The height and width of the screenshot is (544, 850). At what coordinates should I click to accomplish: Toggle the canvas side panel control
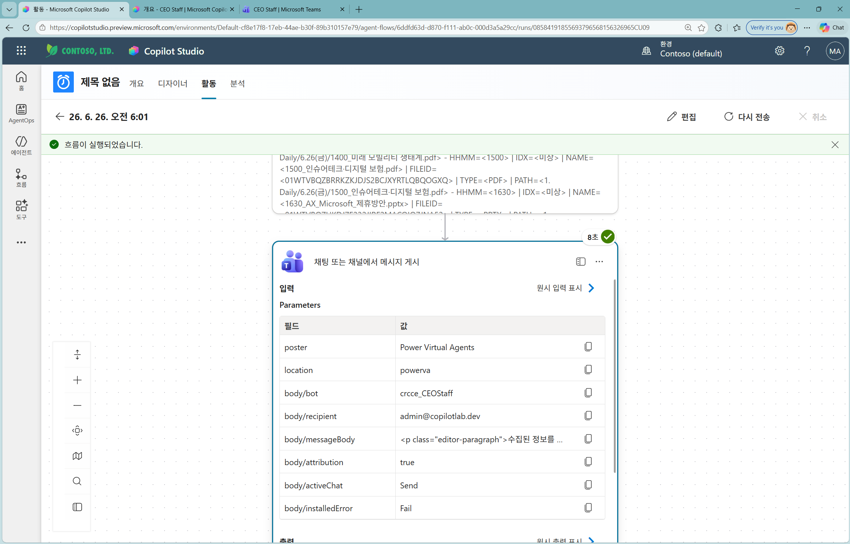click(77, 507)
